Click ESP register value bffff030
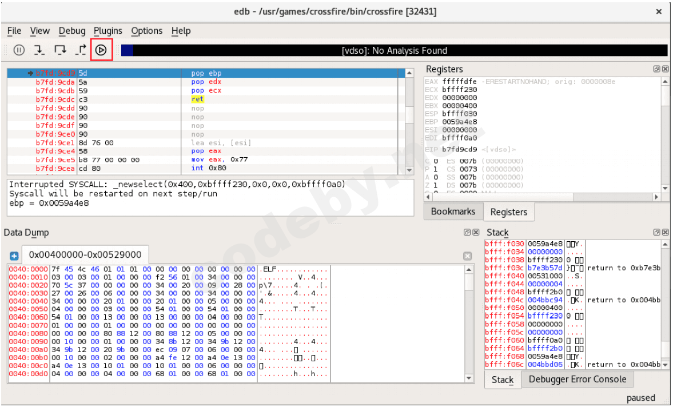Viewport: 673px width, 407px height. [459, 114]
